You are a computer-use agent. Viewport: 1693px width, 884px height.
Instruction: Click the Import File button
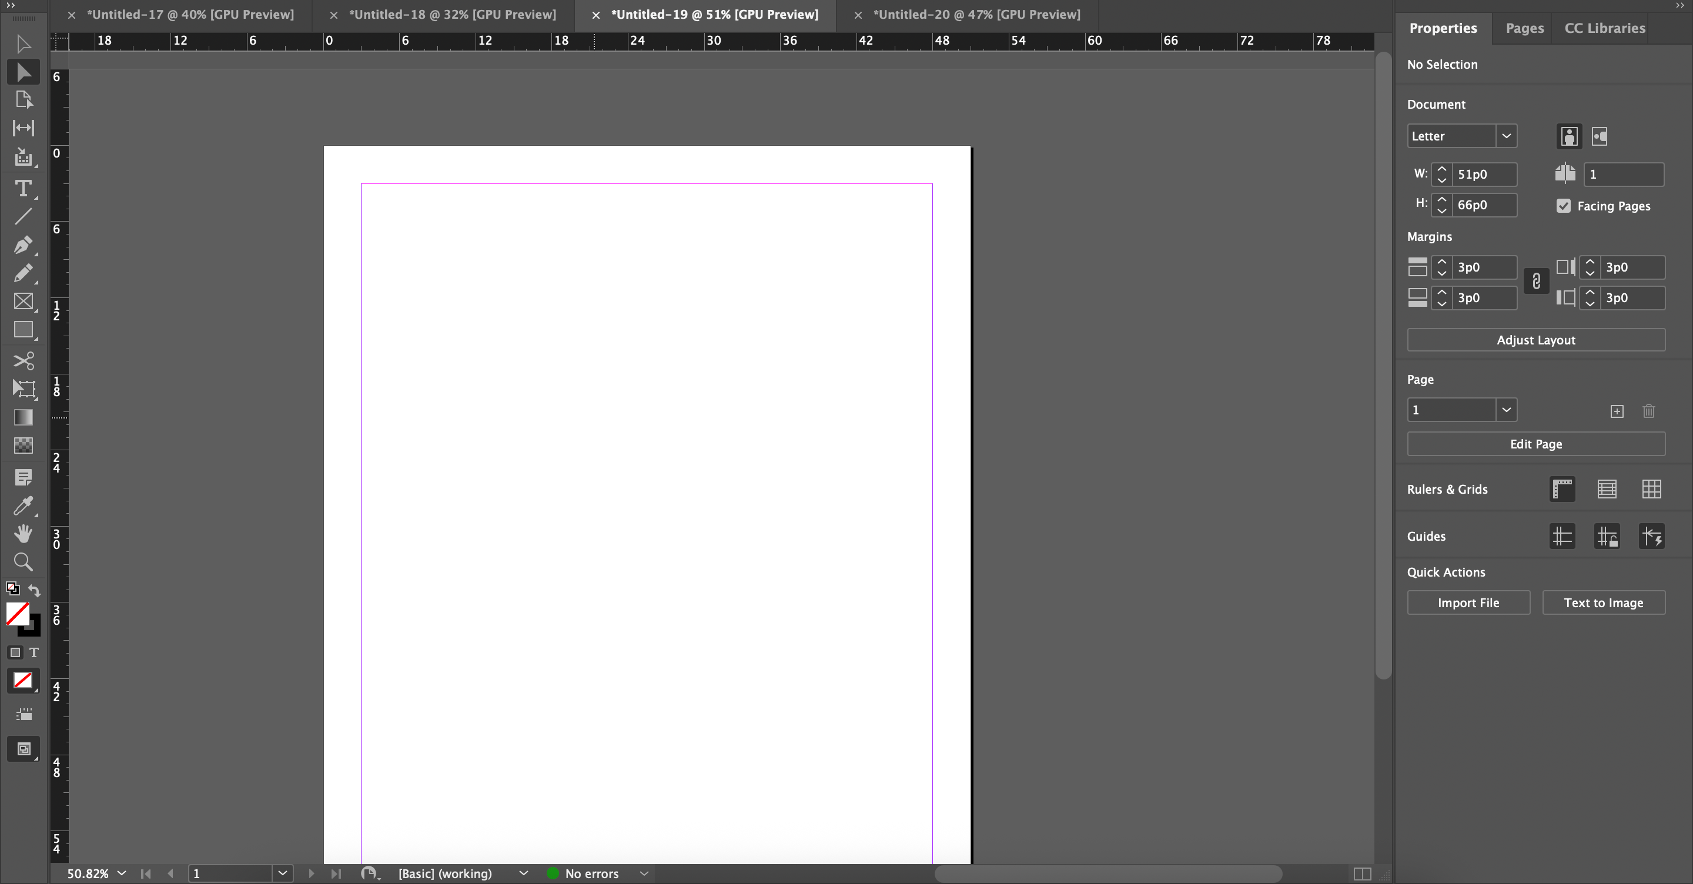pos(1468,602)
